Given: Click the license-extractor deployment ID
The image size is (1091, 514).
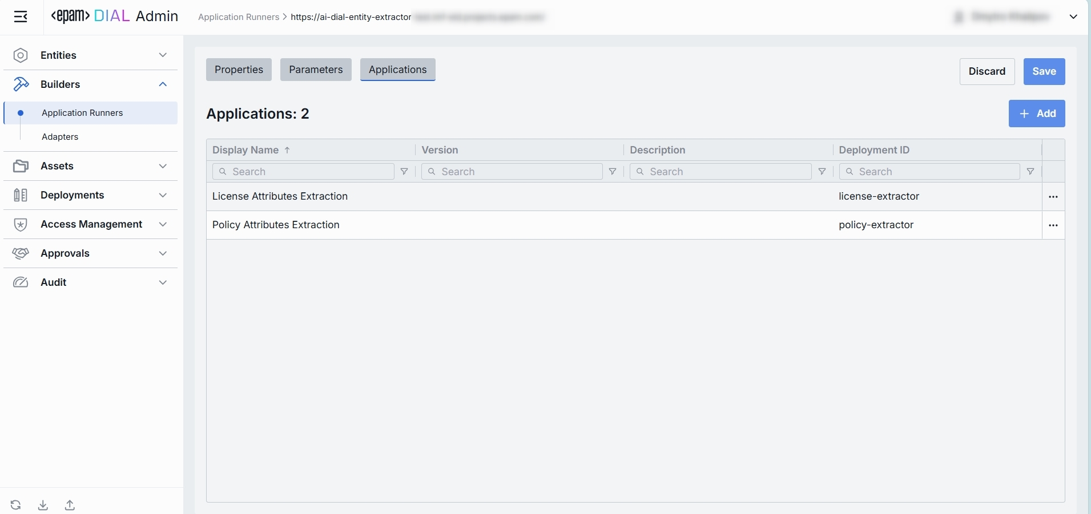Looking at the screenshot, I should [x=879, y=196].
